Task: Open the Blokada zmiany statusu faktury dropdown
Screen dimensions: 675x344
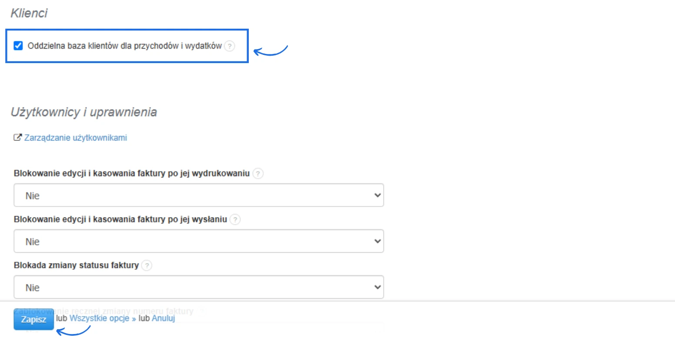Action: point(199,287)
